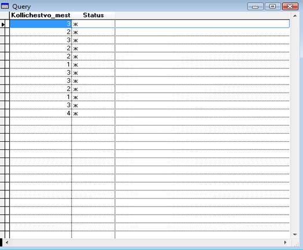Select the highlighted cell with value 3
Viewport: 303px width, 250px height.
pos(40,24)
